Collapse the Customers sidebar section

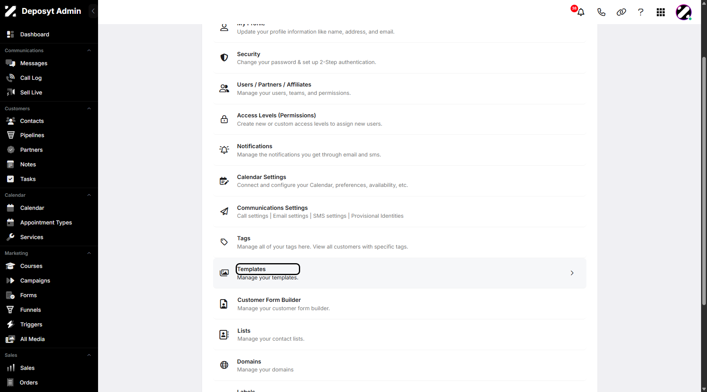pos(89,109)
